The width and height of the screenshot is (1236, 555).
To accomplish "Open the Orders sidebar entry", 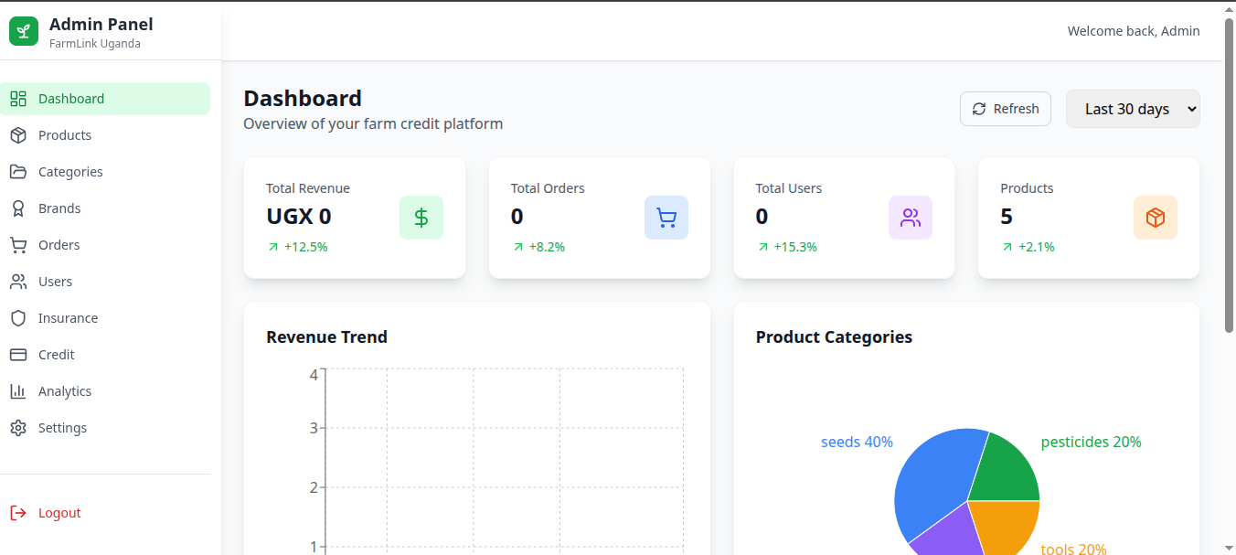I will tap(105, 245).
